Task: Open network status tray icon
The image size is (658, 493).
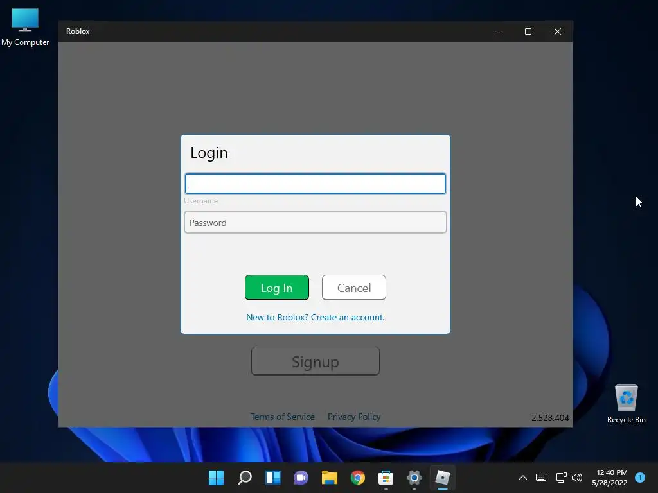Action: click(x=561, y=478)
